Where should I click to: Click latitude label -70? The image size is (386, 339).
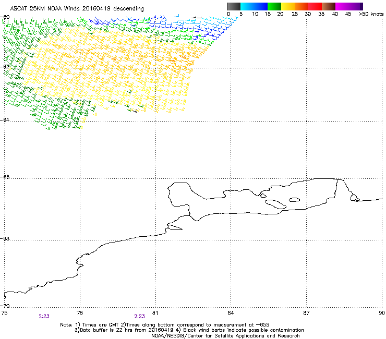[6, 306]
